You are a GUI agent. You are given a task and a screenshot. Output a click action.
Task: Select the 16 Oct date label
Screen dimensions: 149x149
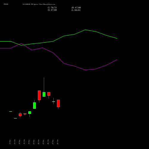pos(24,142)
